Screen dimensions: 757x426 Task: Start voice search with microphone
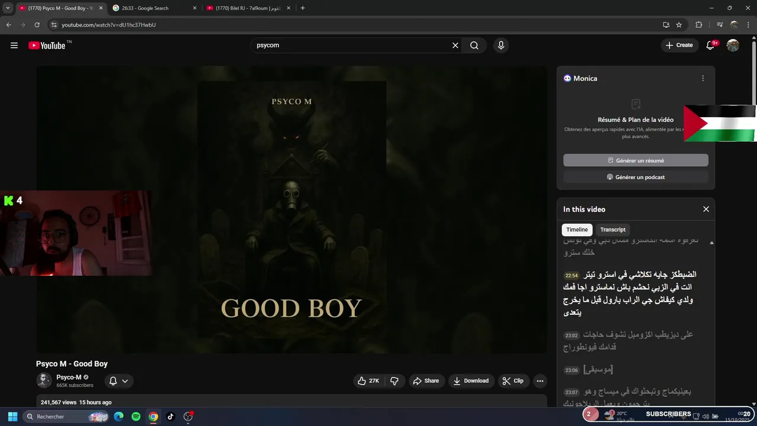pyautogui.click(x=501, y=46)
